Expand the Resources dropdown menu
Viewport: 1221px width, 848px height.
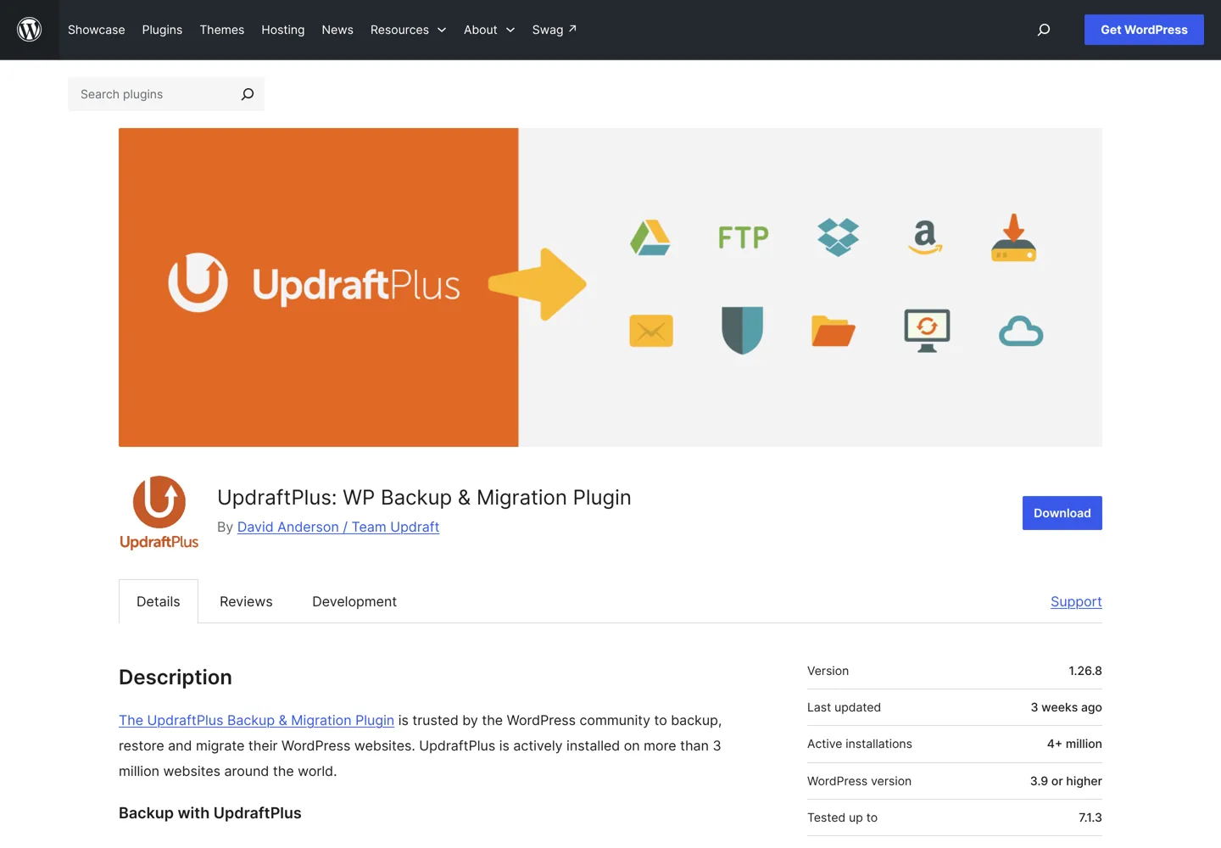click(x=408, y=30)
